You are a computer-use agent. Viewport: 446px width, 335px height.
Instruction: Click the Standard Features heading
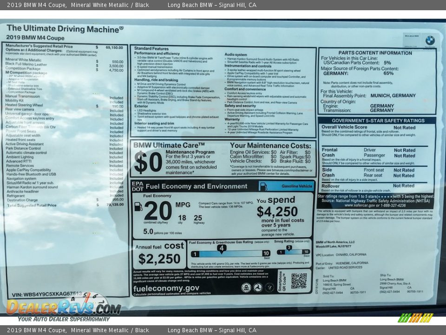point(151,48)
